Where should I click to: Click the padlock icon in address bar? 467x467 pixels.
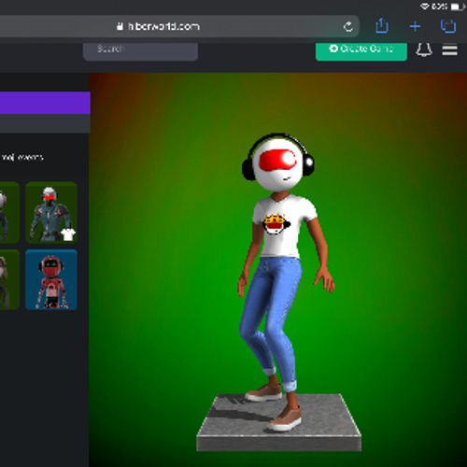click(120, 26)
